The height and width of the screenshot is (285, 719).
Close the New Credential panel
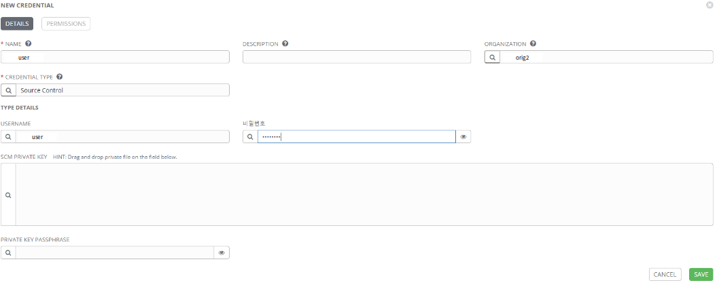tap(710, 5)
